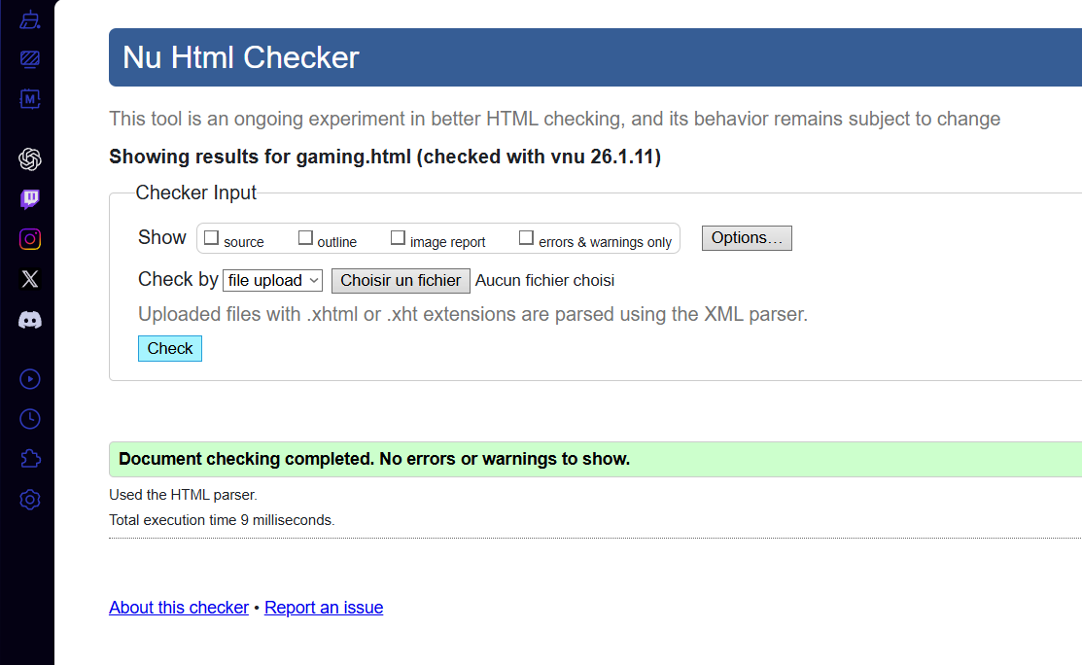Viewport: 1082px width, 665px height.
Task: Tick the outline checkbox
Action: click(305, 238)
